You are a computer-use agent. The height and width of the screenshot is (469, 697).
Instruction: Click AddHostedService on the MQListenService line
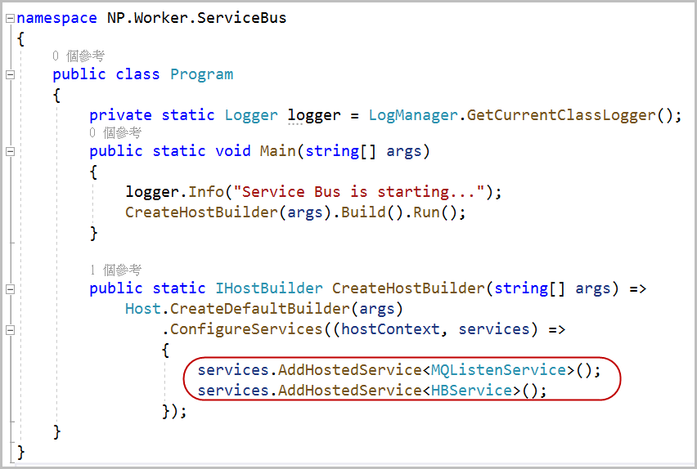(x=350, y=370)
